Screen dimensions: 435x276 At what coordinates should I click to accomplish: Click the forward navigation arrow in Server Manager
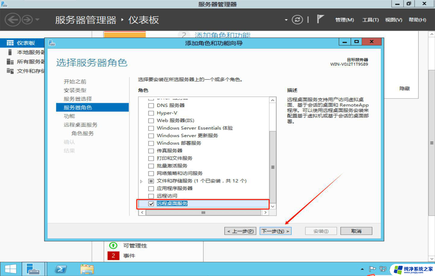pyautogui.click(x=27, y=20)
